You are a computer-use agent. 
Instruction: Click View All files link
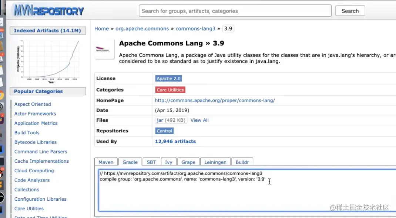pos(199,120)
